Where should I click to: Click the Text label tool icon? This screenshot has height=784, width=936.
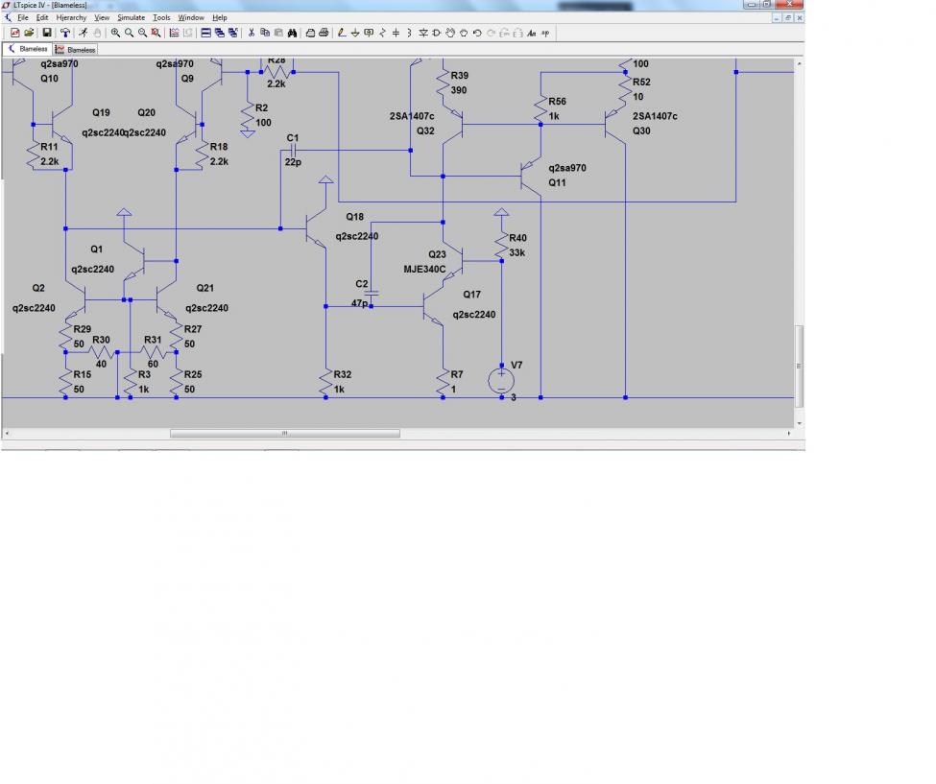(531, 33)
